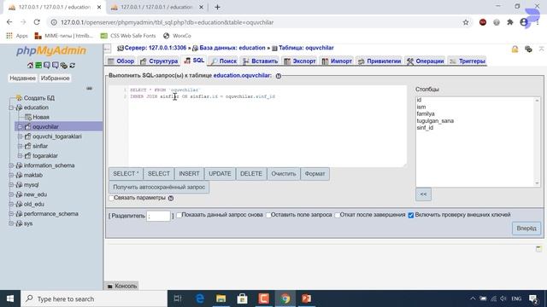Enable Показать данный запрос снова checkbox

(179, 215)
